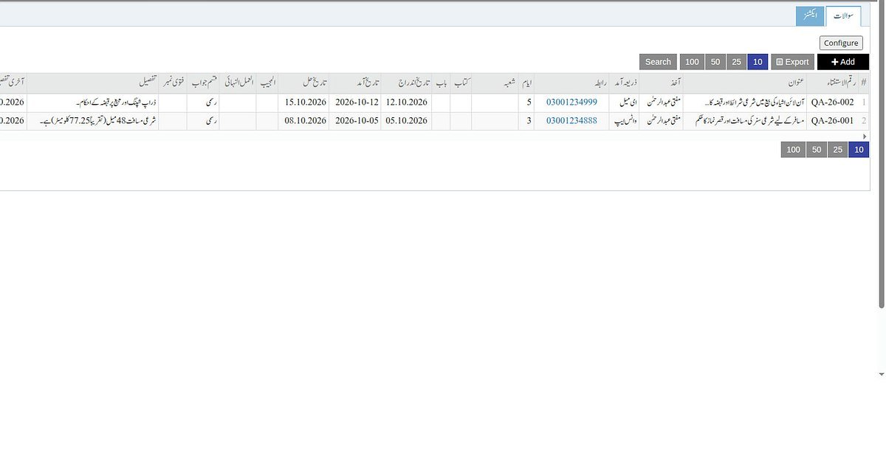Viewport: 886px width, 461px height.
Task: Sort by the تاریخ حل column header
Action: coord(305,83)
